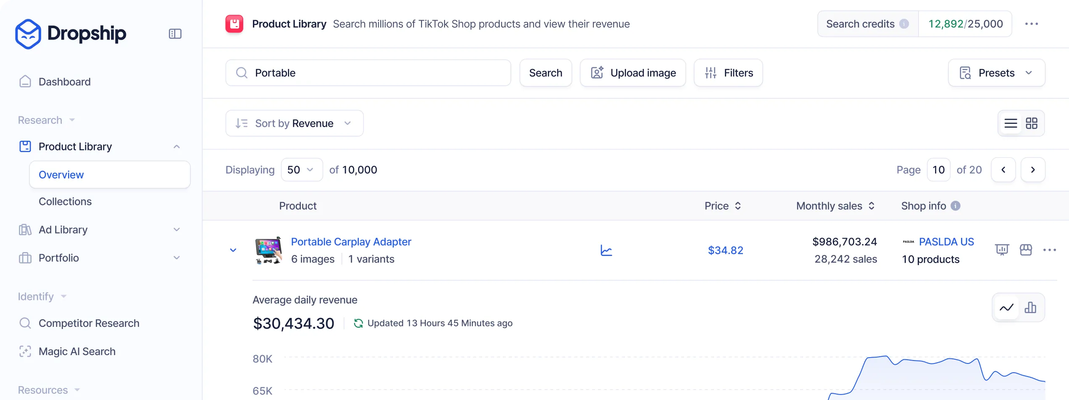Click the Competitor Research magnifier icon
Viewport: 1069px width, 400px height.
tap(25, 323)
